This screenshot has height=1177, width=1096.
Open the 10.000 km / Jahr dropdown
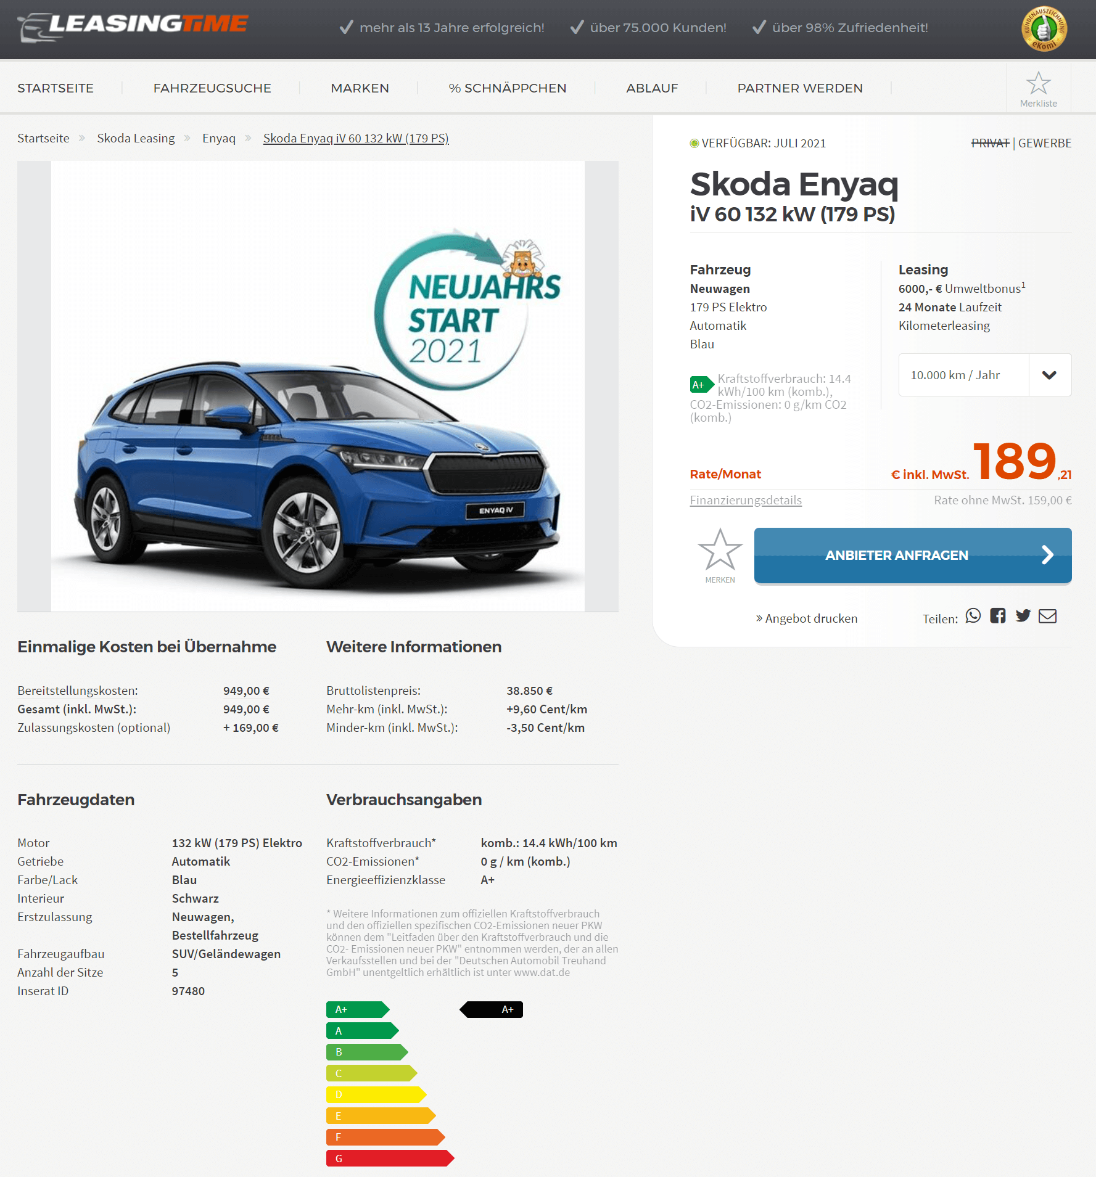point(985,375)
